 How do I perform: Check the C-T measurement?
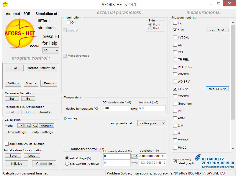pos(175,133)
